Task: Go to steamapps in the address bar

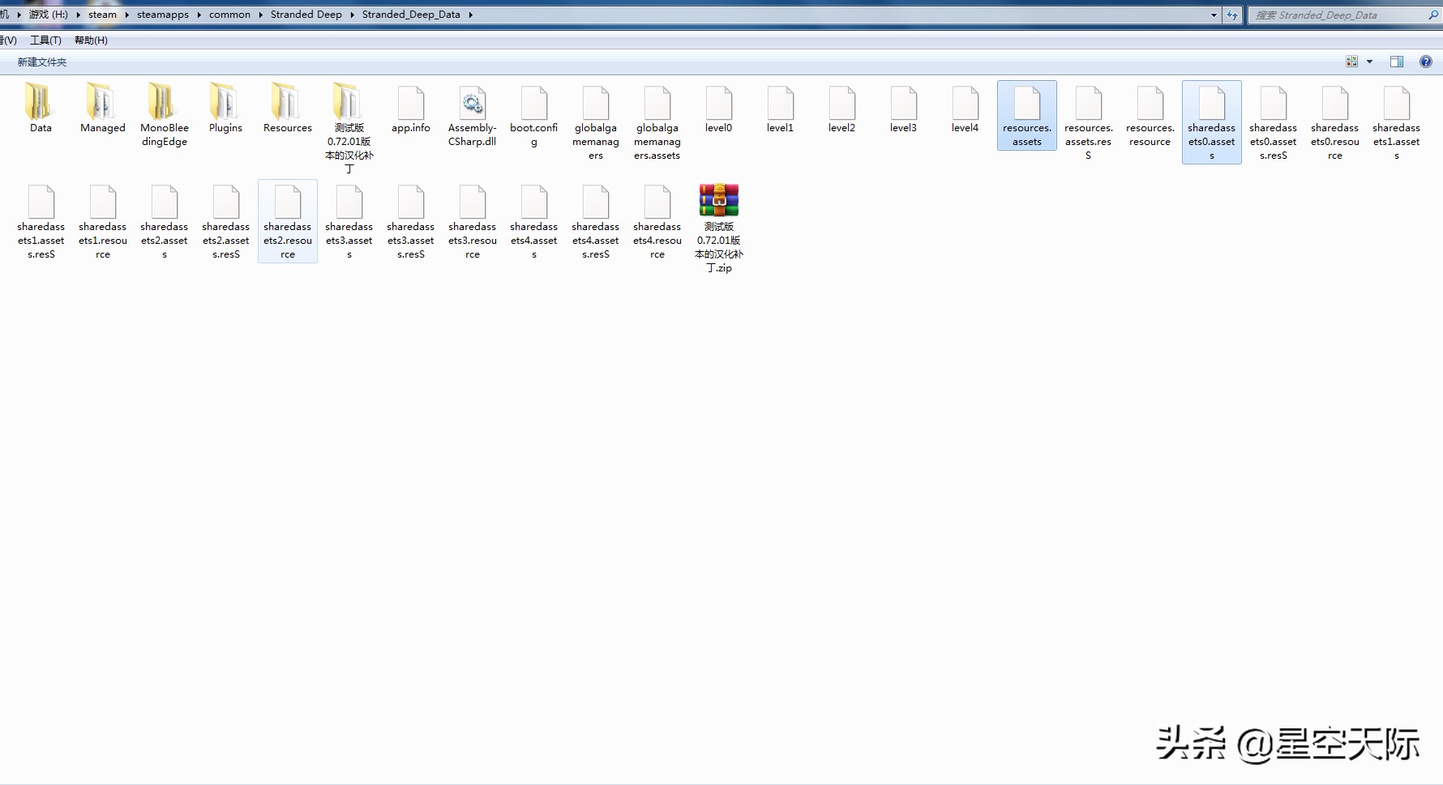Action: coord(163,15)
